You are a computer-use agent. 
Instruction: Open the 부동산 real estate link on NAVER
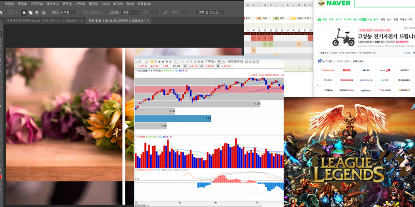403,19
